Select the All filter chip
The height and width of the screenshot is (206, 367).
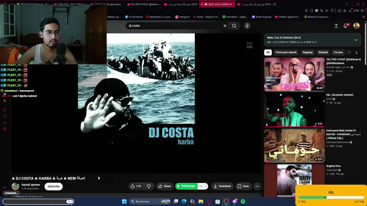click(268, 52)
